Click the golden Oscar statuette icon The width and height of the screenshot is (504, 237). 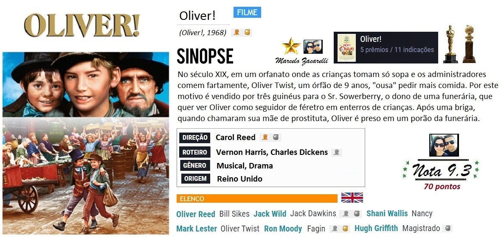pyautogui.click(x=451, y=44)
